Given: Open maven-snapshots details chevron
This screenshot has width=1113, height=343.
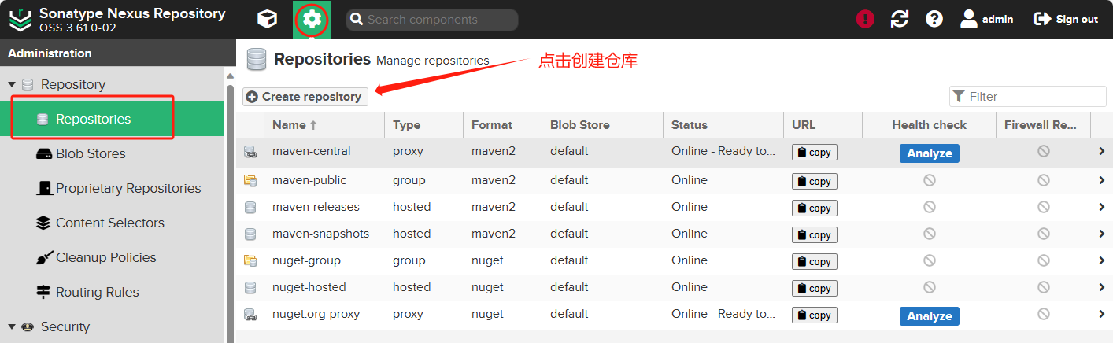Looking at the screenshot, I should (1102, 234).
